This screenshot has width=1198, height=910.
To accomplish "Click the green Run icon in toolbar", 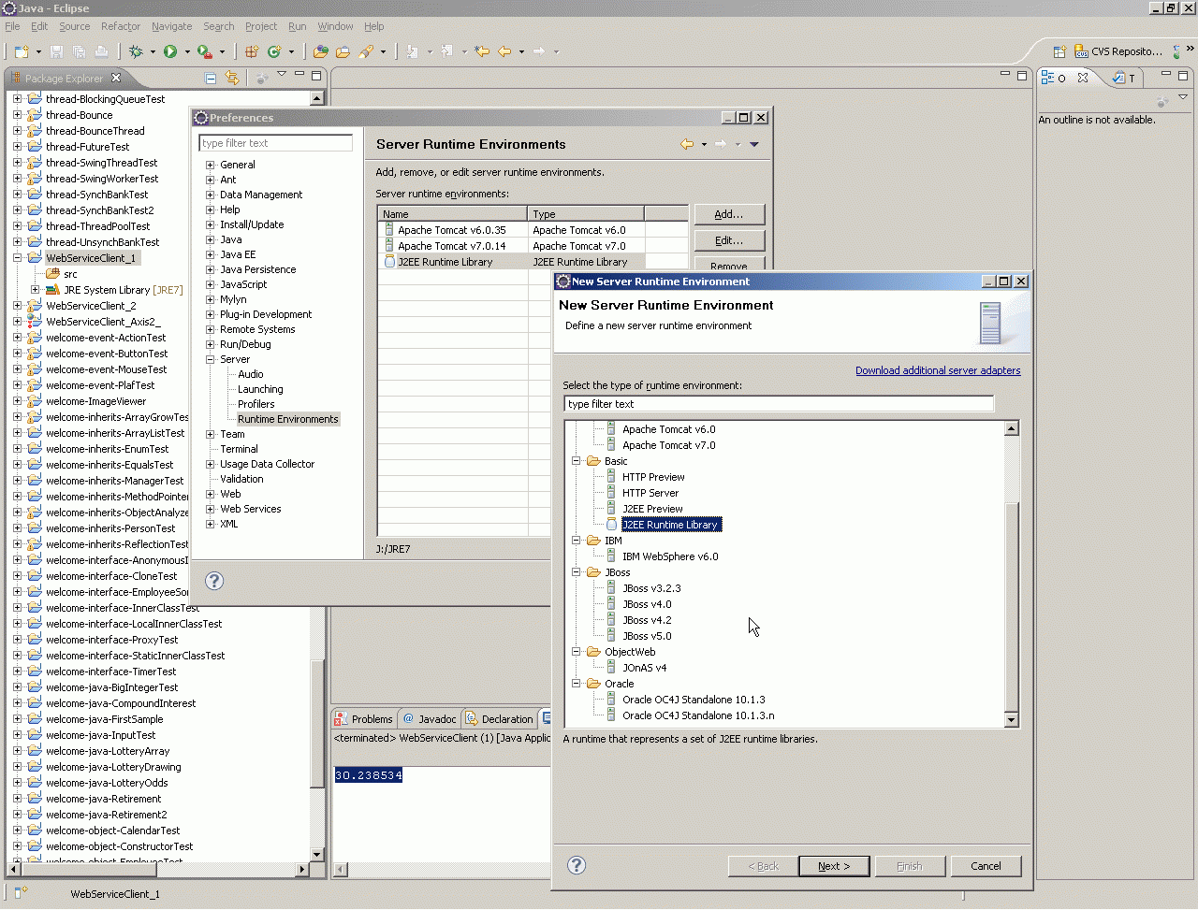I will pos(170,51).
